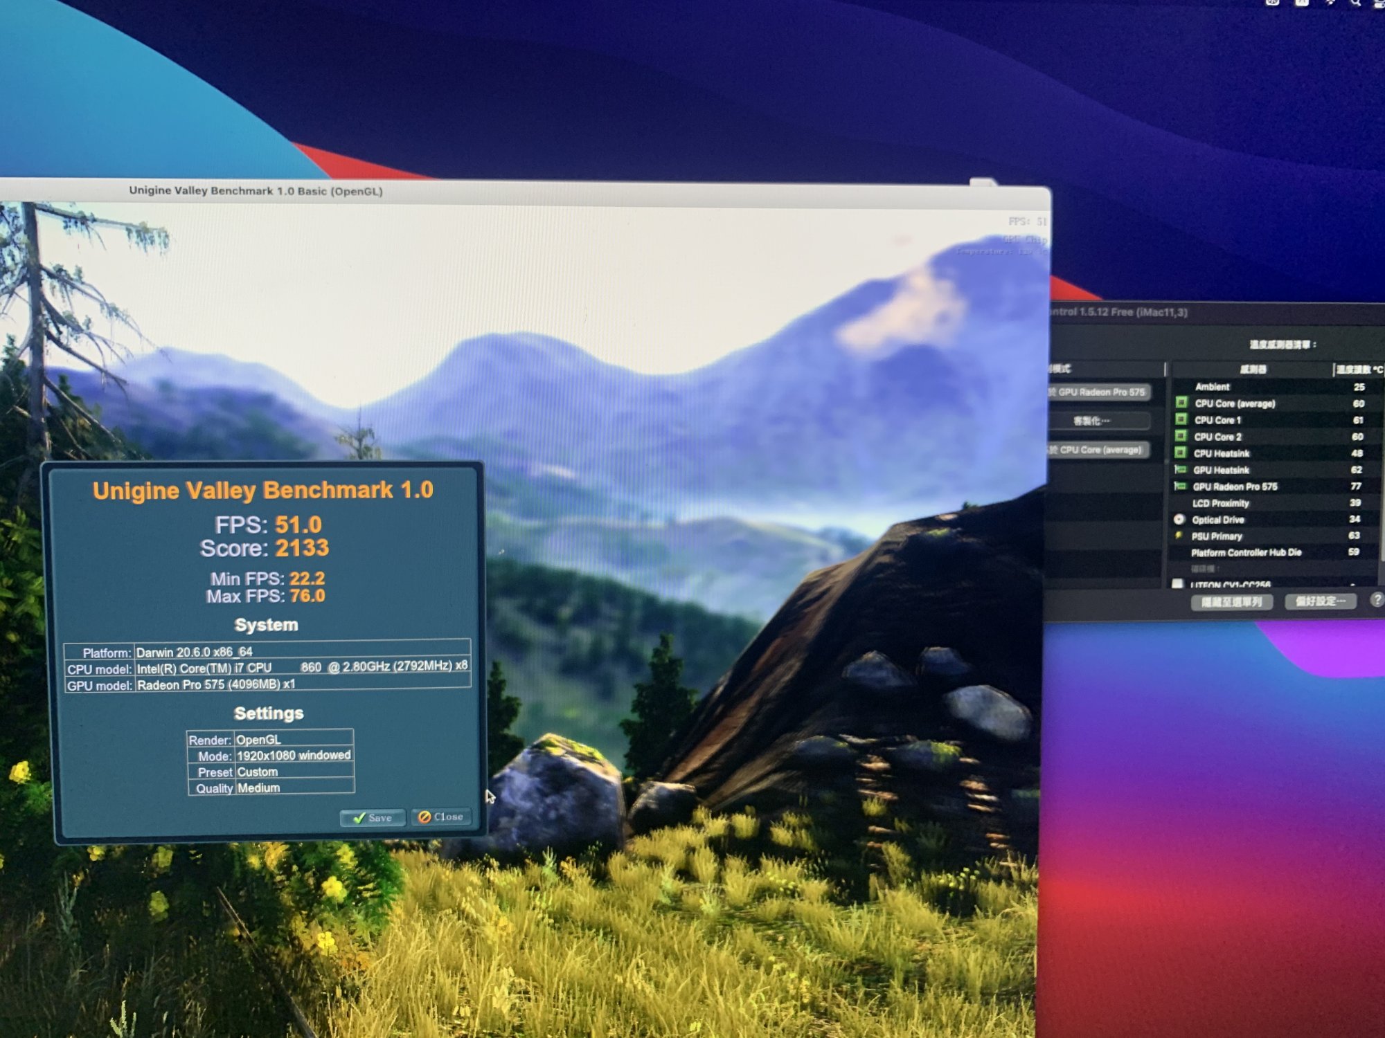Click the CPU Core (average) sensor chip icon
Screen dimensions: 1385x1038
(x=1181, y=403)
